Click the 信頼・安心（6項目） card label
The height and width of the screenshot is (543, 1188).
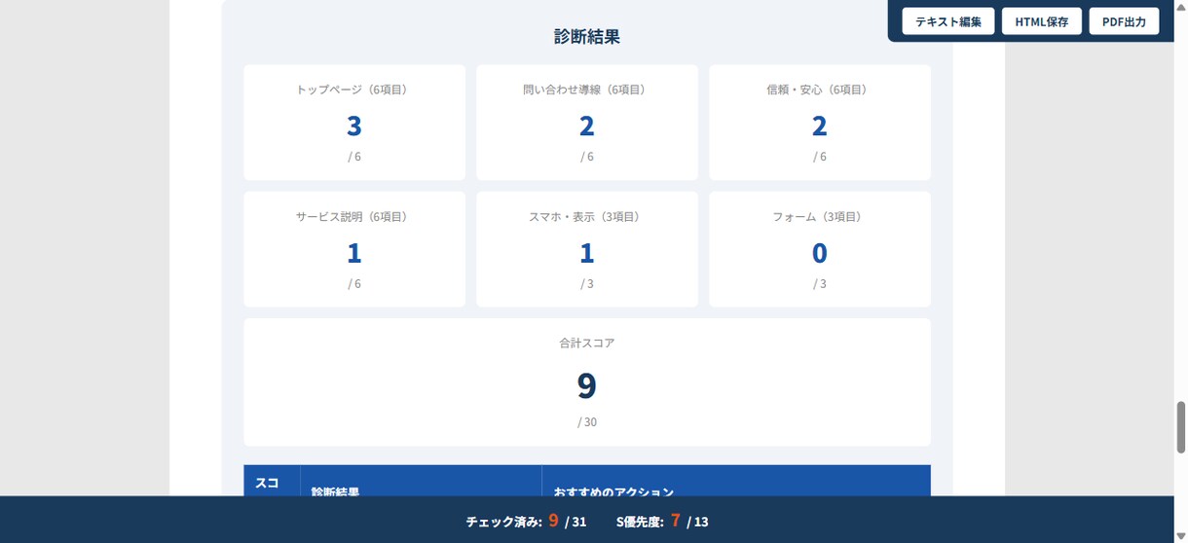pyautogui.click(x=820, y=90)
